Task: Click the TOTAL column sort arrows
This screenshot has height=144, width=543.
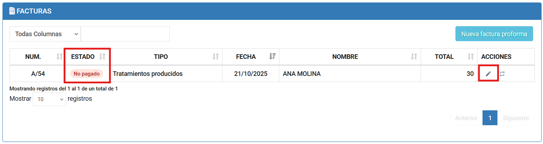Action: pos(470,57)
